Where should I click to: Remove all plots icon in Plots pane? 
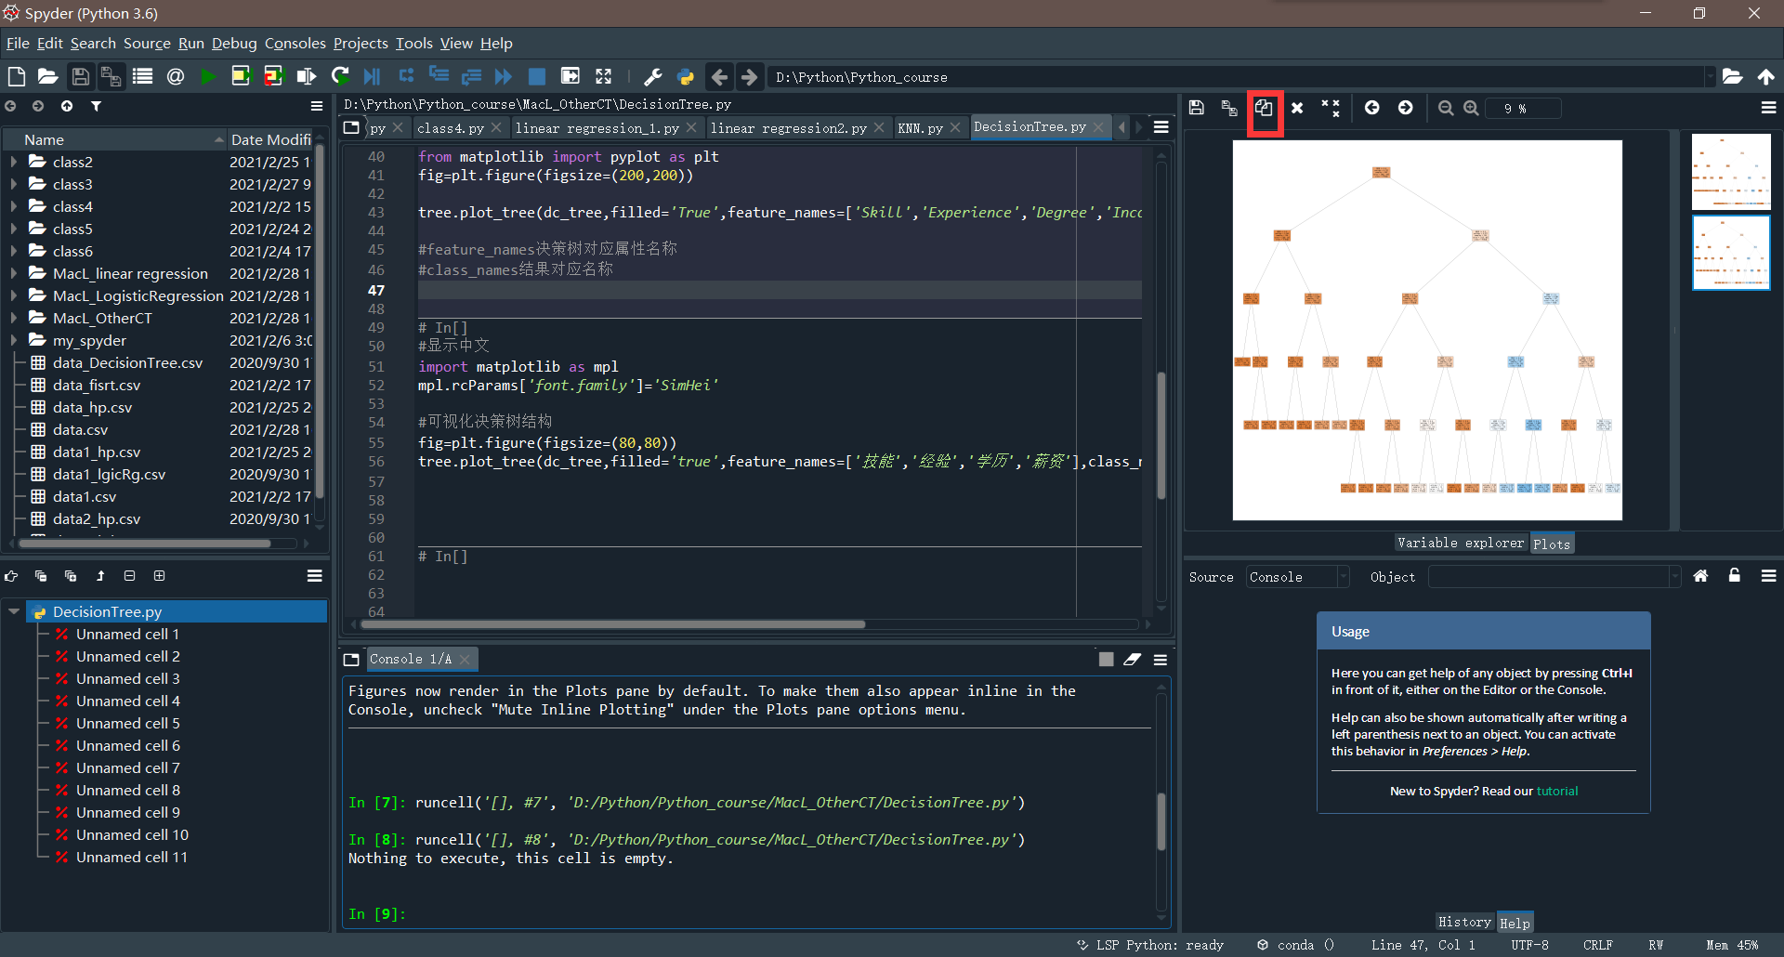tap(1331, 108)
